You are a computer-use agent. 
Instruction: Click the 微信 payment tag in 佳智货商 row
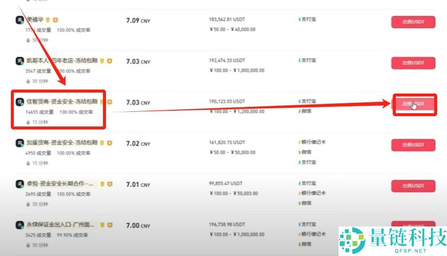pos(306,111)
